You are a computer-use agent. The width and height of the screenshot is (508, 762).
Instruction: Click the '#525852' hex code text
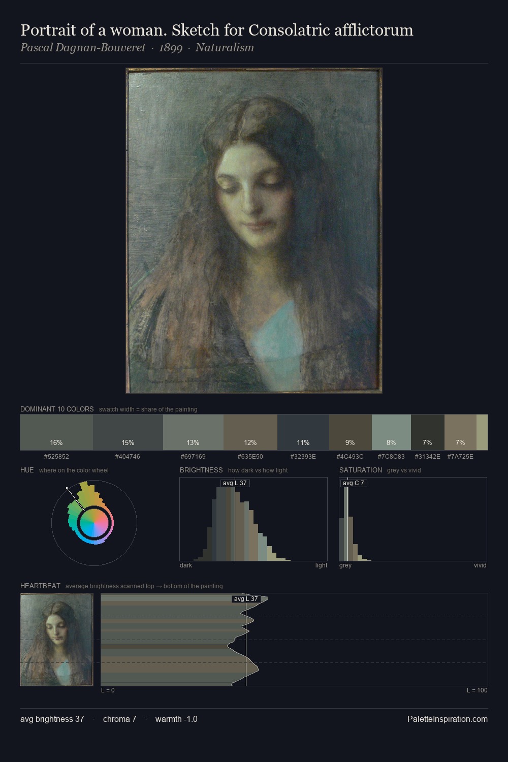click(56, 457)
